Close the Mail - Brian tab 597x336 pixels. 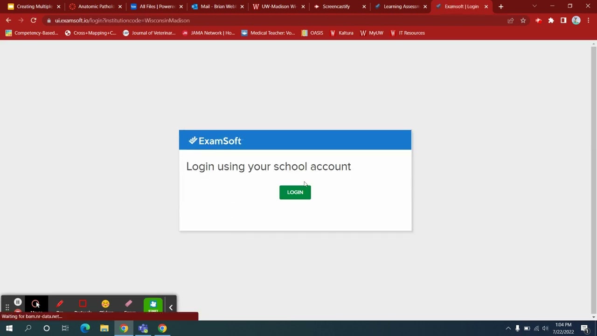pos(242,7)
